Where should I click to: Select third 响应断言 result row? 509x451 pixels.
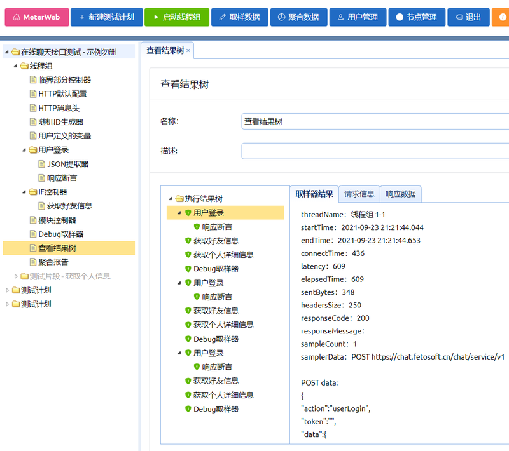217,367
